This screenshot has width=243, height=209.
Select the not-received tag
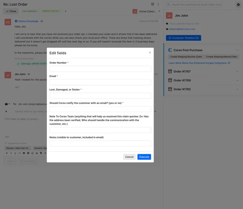pos(29,11)
